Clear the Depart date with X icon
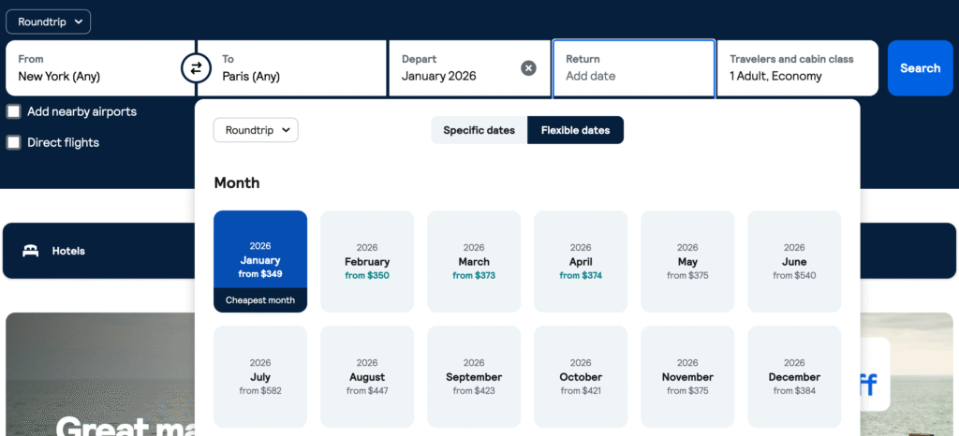The image size is (959, 436). point(528,68)
